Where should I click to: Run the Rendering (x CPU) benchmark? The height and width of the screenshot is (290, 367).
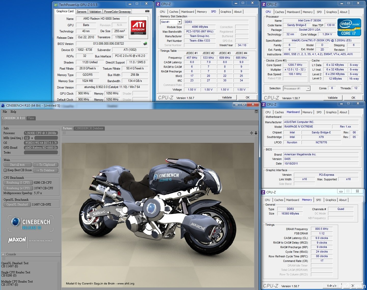pyautogui.click(x=18, y=188)
